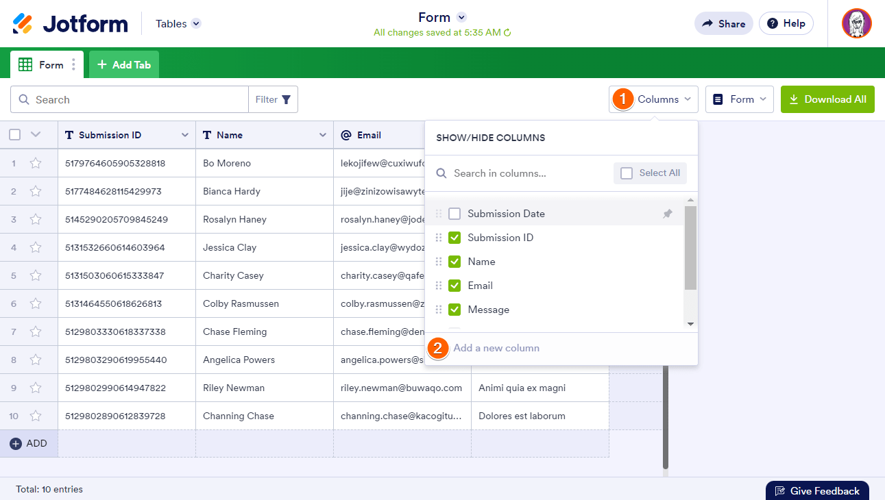Open the Form view dropdown button

(739, 99)
